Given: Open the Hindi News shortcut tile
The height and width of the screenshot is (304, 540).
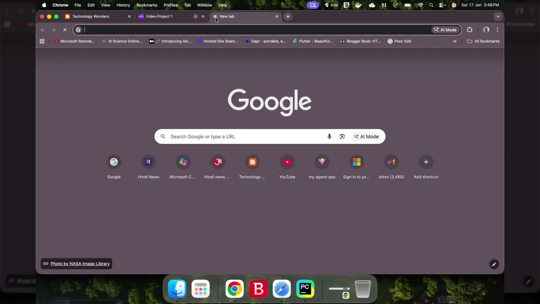Looking at the screenshot, I should click(148, 167).
